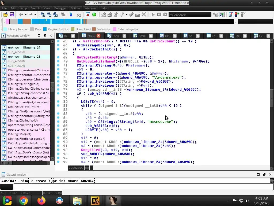Click the blue down-arrow jump icon
Image resolution: width=274 pixels, height=206 pixels.
pyautogui.click(x=71, y=14)
